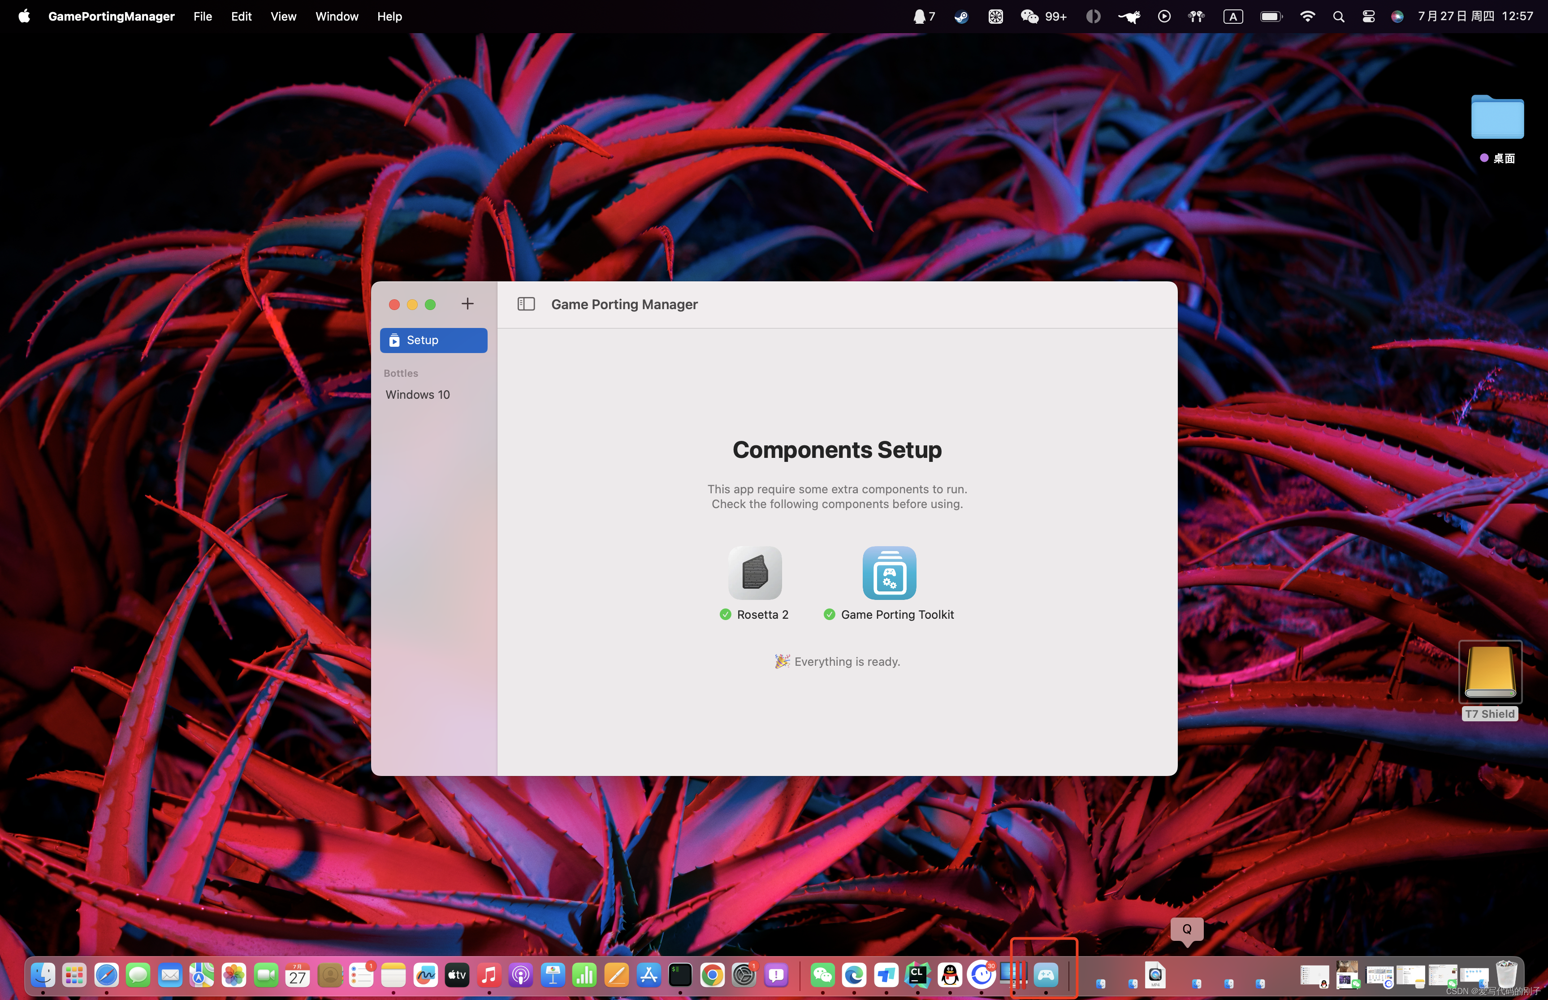Open the View menu
The image size is (1548, 1000).
pos(283,16)
